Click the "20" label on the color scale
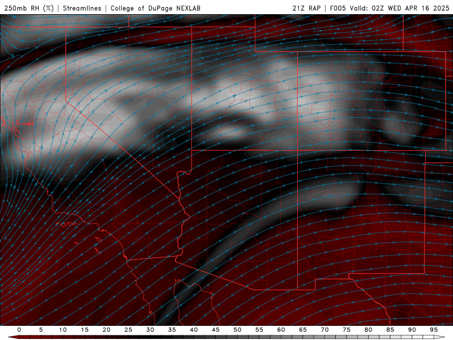The height and width of the screenshot is (340, 453). click(x=106, y=330)
